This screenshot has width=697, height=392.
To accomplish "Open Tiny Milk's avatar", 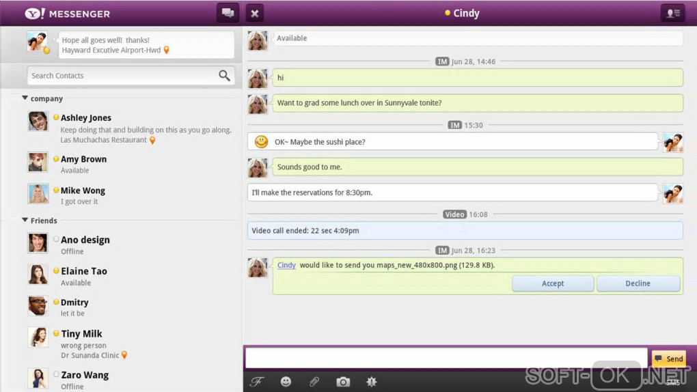I will point(38,337).
